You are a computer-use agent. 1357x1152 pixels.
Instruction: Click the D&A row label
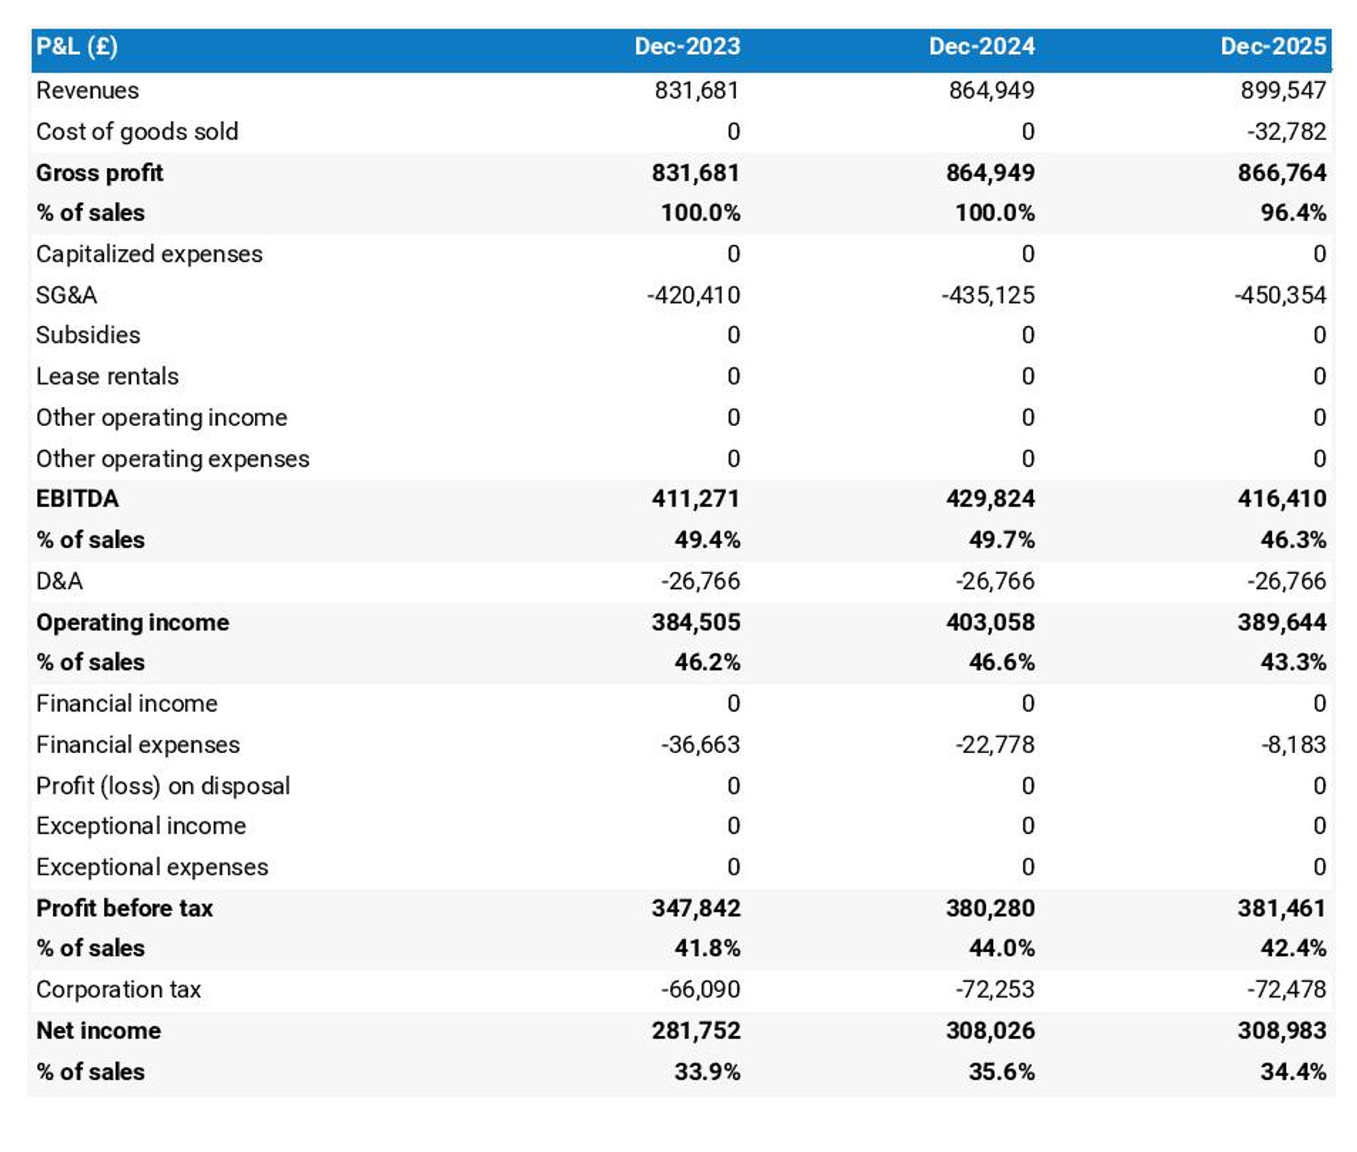(60, 581)
